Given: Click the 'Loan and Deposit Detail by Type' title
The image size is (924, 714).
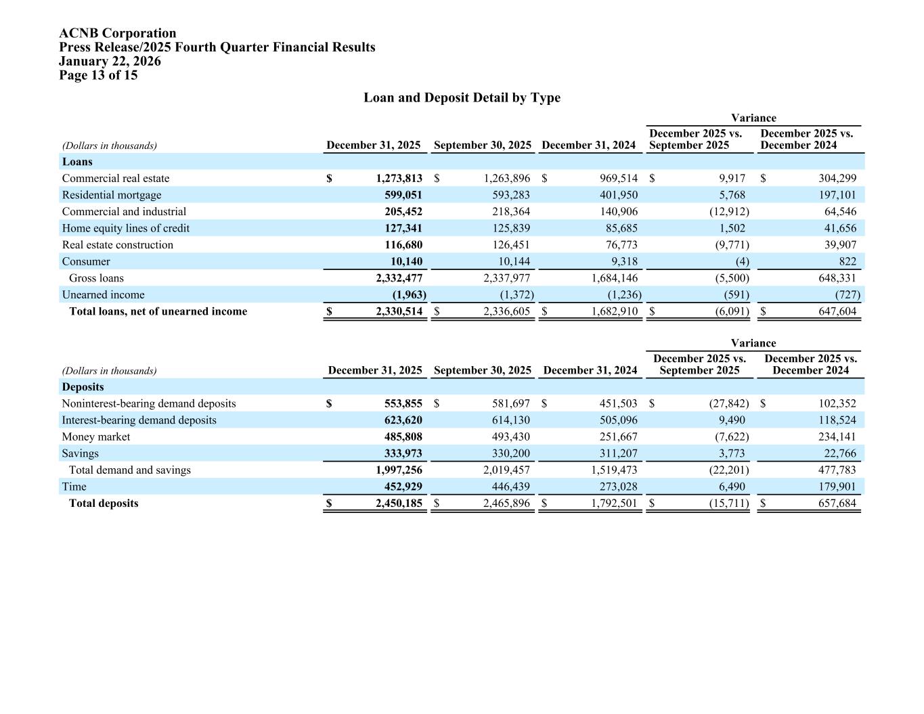Looking at the screenshot, I should pos(462,97).
